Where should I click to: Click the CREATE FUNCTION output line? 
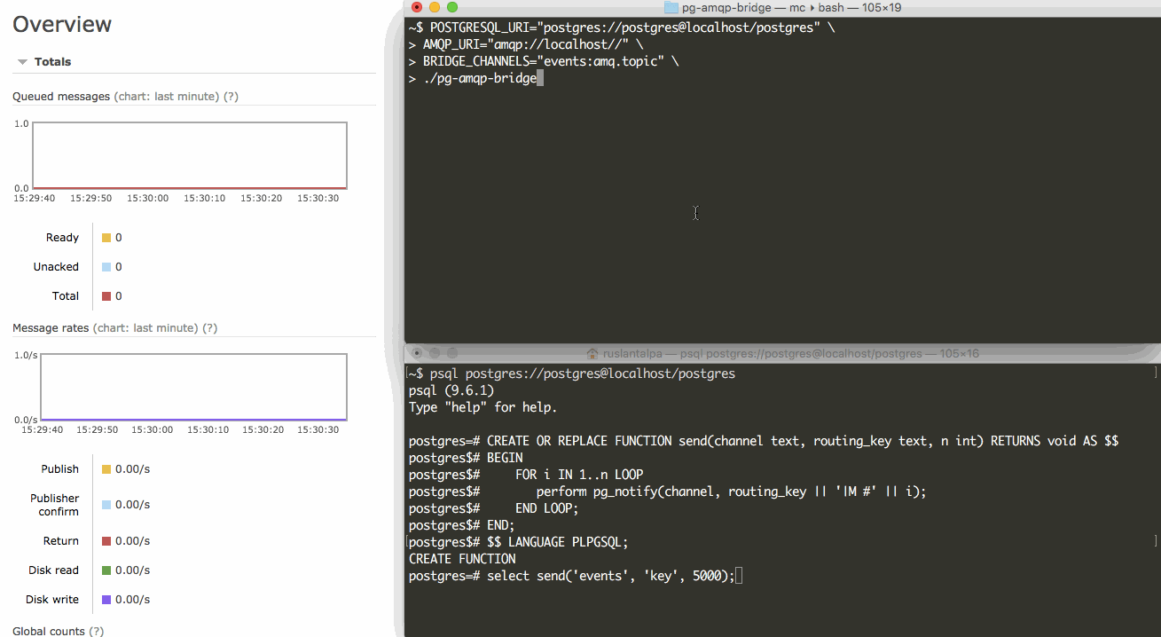click(462, 559)
